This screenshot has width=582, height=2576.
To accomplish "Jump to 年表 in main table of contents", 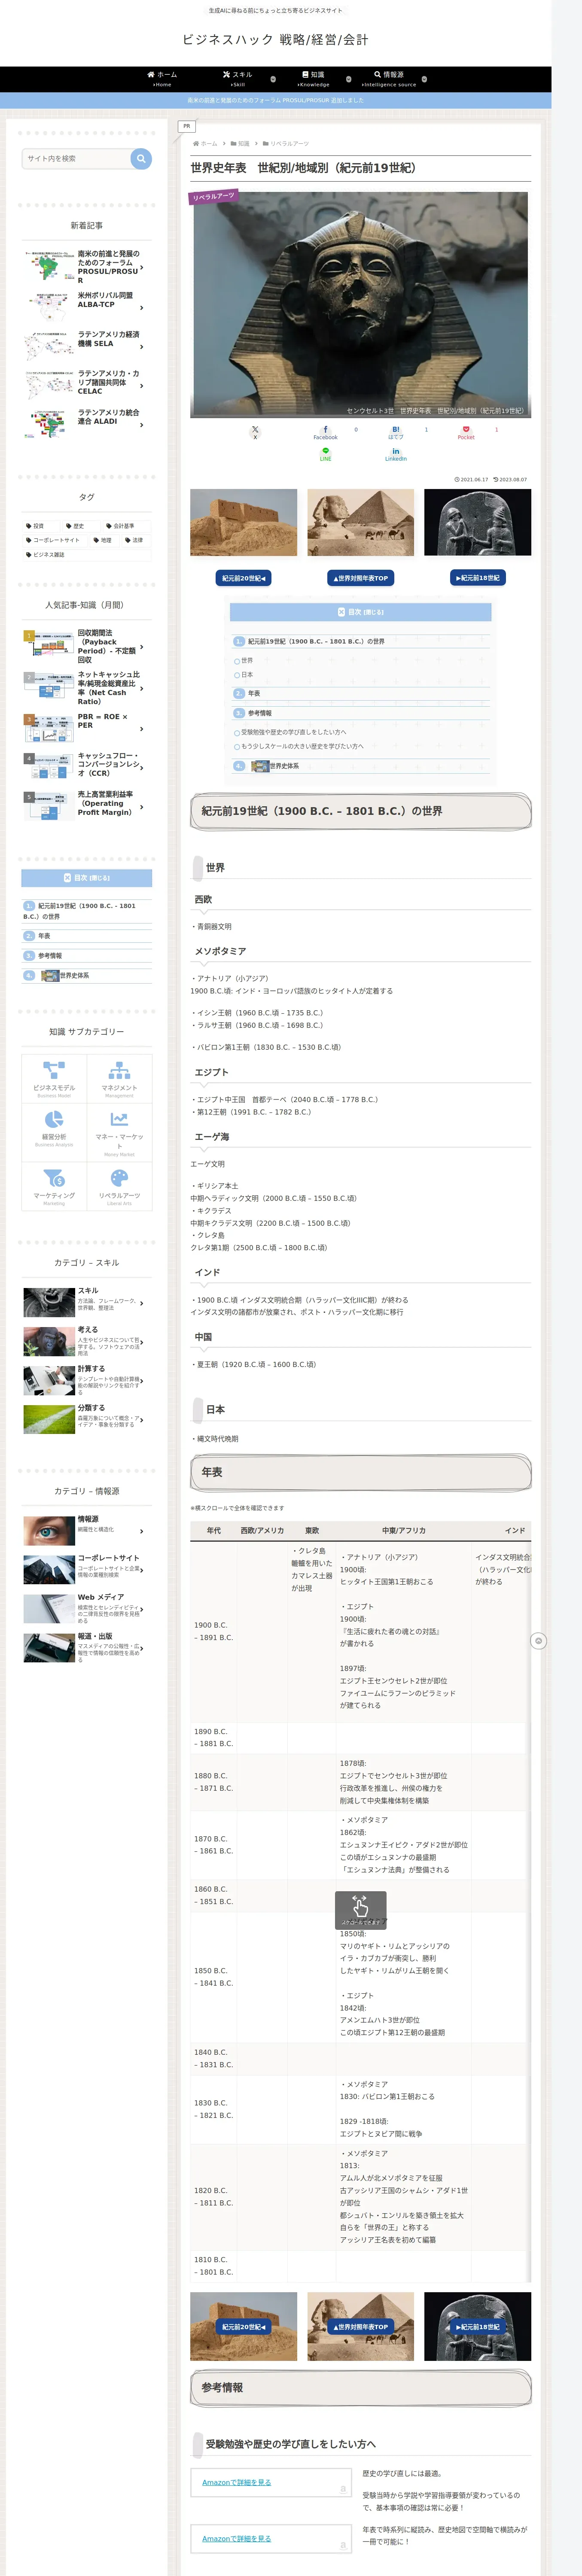I will pyautogui.click(x=254, y=693).
